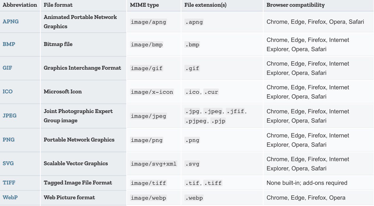
Task: Navigate to the PNG link
Action: tap(8, 140)
